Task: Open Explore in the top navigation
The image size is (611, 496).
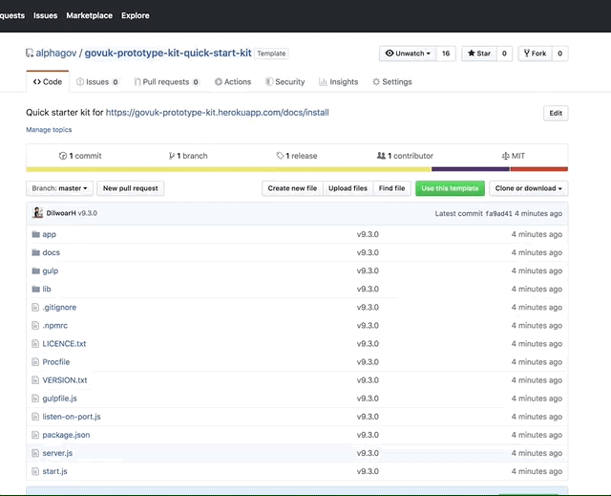Action: (x=136, y=15)
